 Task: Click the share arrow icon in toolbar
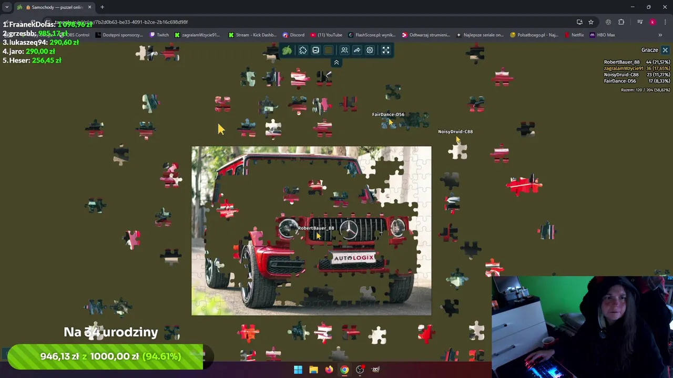tap(357, 50)
